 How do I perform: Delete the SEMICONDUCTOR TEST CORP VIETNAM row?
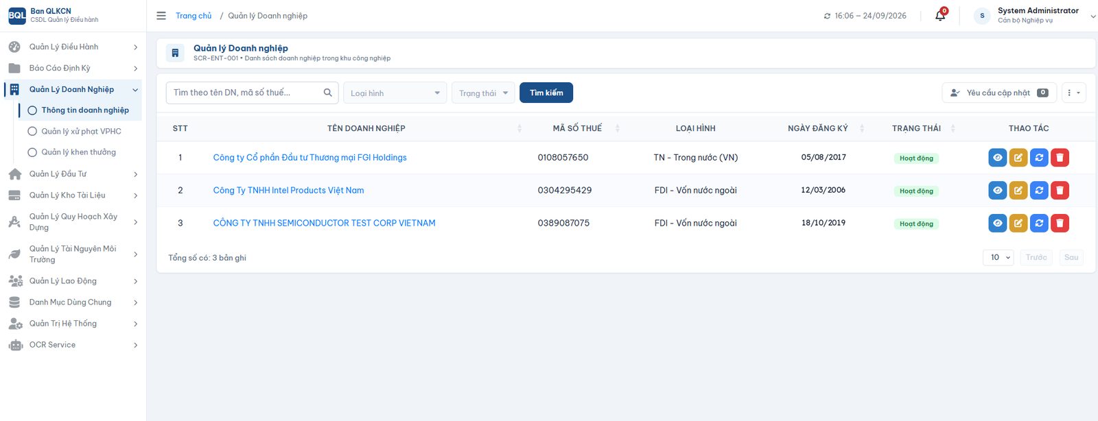point(1060,223)
